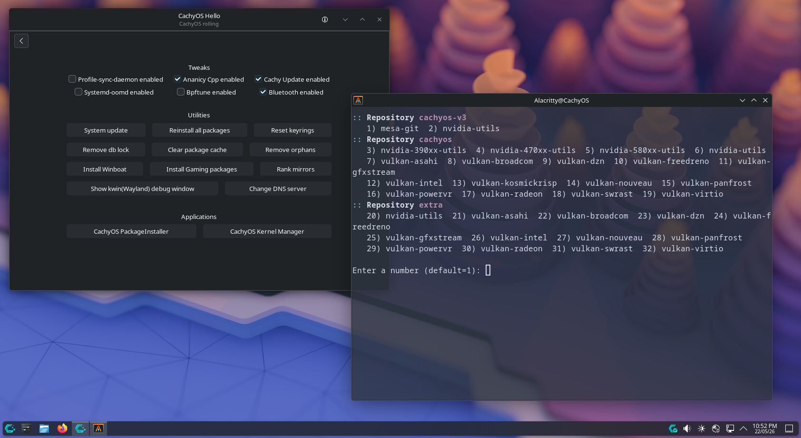801x438 pixels.
Task: Open CachyOS Kernel Manager
Action: coord(267,231)
